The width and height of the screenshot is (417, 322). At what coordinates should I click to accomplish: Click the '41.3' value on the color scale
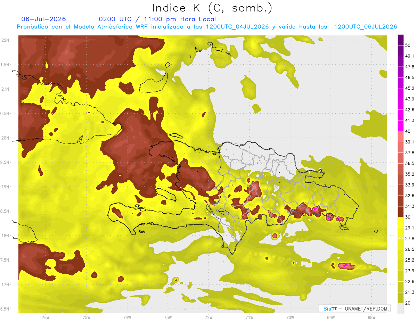pos(410,121)
